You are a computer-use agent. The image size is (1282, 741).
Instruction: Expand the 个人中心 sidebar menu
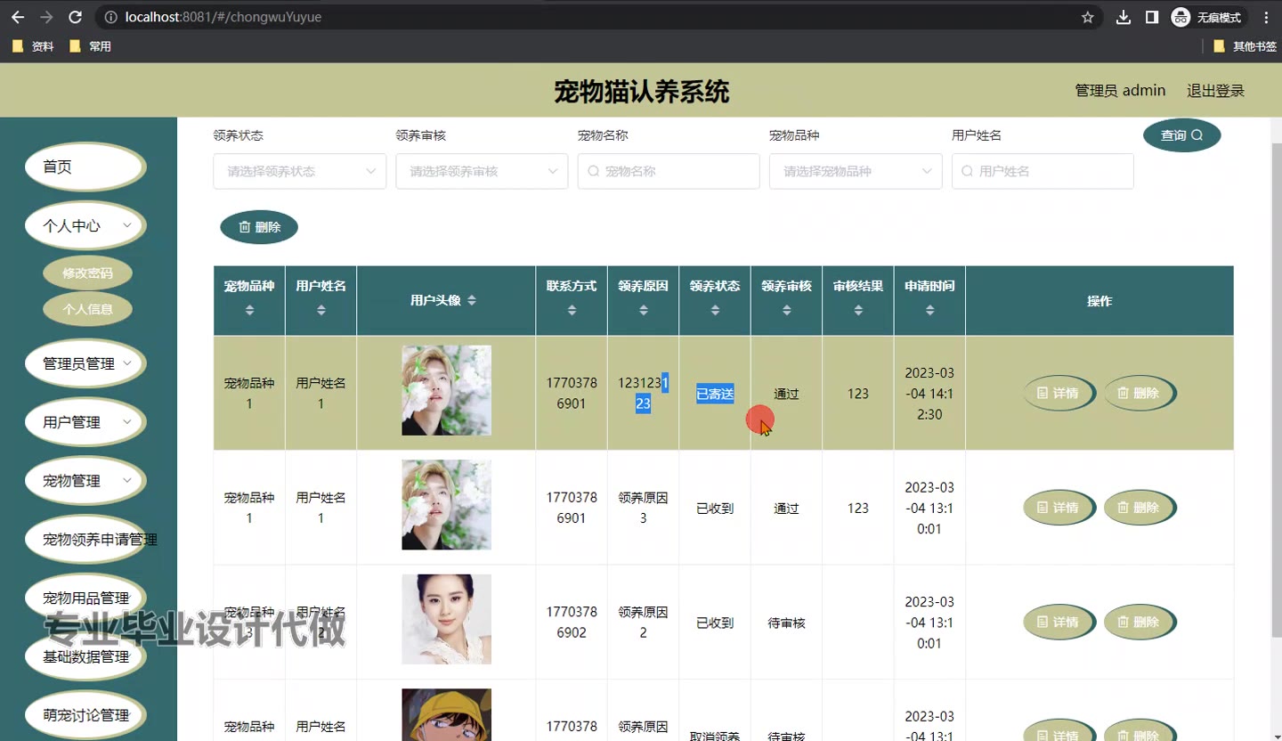coord(85,226)
